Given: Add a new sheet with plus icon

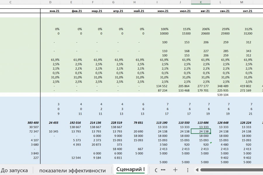Looking at the screenshot, I should 175,170.
